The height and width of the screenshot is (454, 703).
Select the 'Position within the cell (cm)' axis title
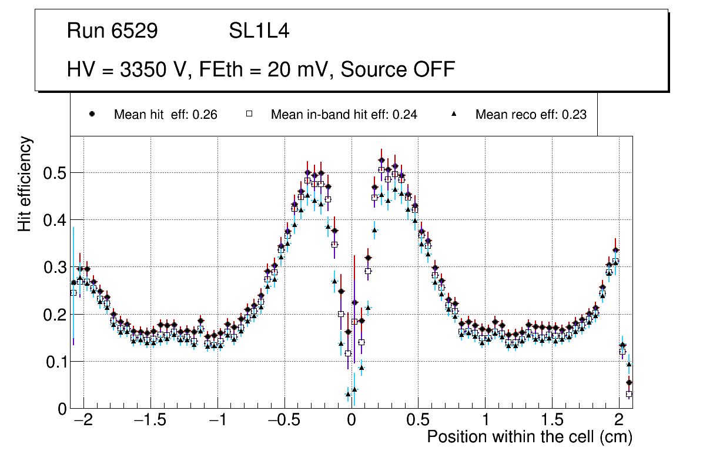tap(529, 438)
